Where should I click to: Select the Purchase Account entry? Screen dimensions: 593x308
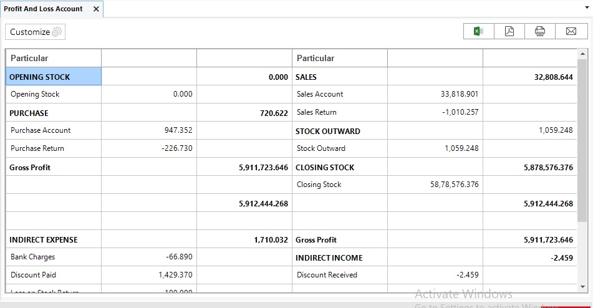pos(41,130)
